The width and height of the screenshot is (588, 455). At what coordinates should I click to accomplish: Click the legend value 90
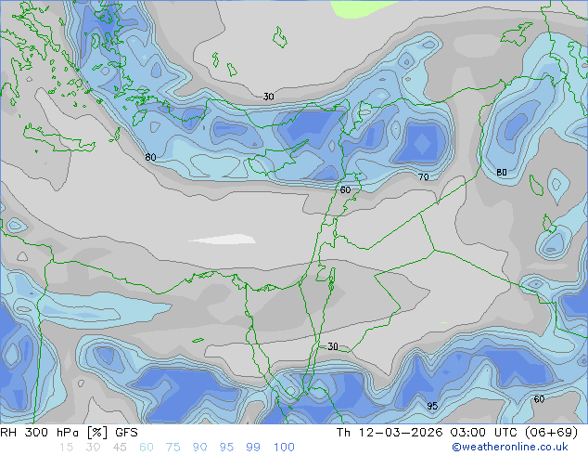199,448
